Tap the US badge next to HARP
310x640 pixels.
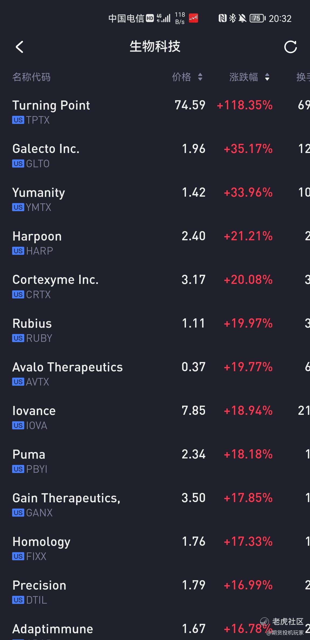[18, 251]
